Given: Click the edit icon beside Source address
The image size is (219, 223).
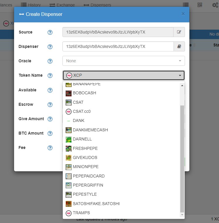Looking at the screenshot, I should (179, 32).
